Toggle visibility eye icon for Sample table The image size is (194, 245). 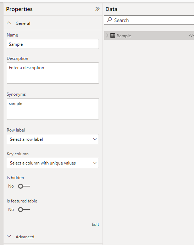click(191, 35)
